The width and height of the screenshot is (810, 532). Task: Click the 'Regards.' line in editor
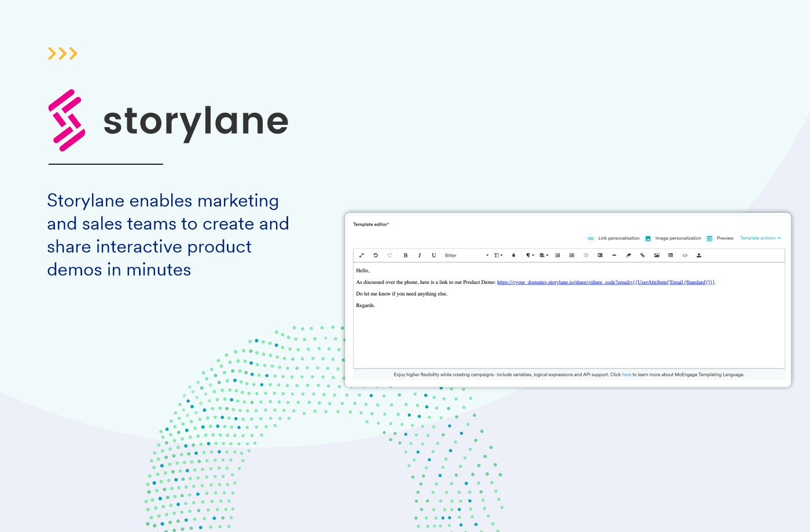point(366,305)
